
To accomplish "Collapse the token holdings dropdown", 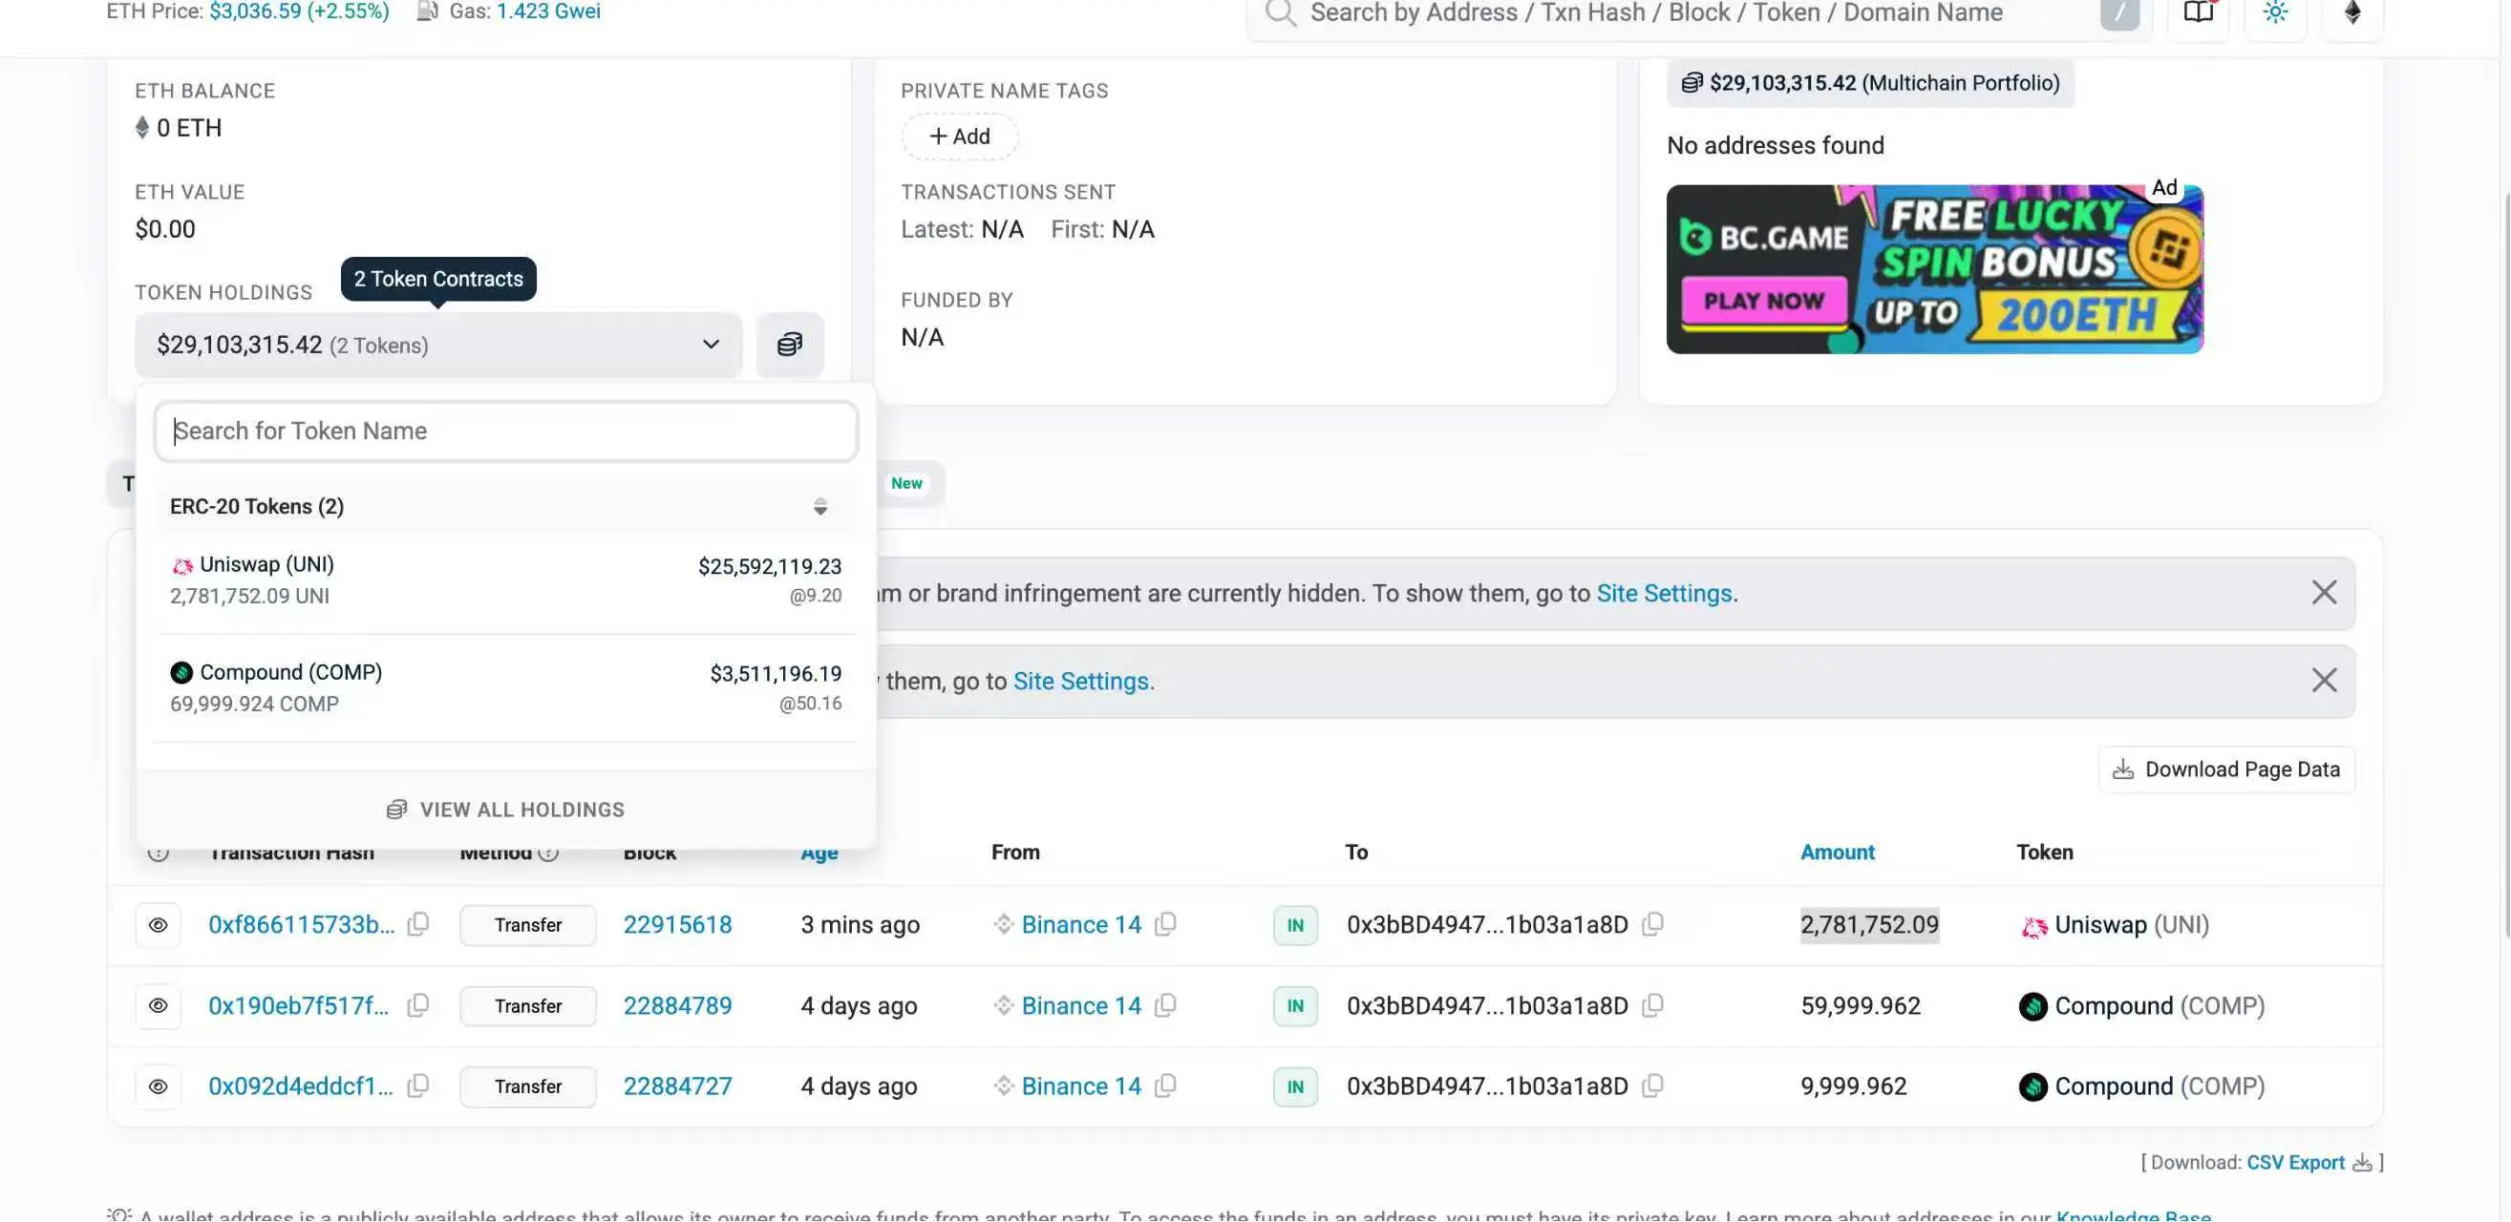I will (x=710, y=344).
